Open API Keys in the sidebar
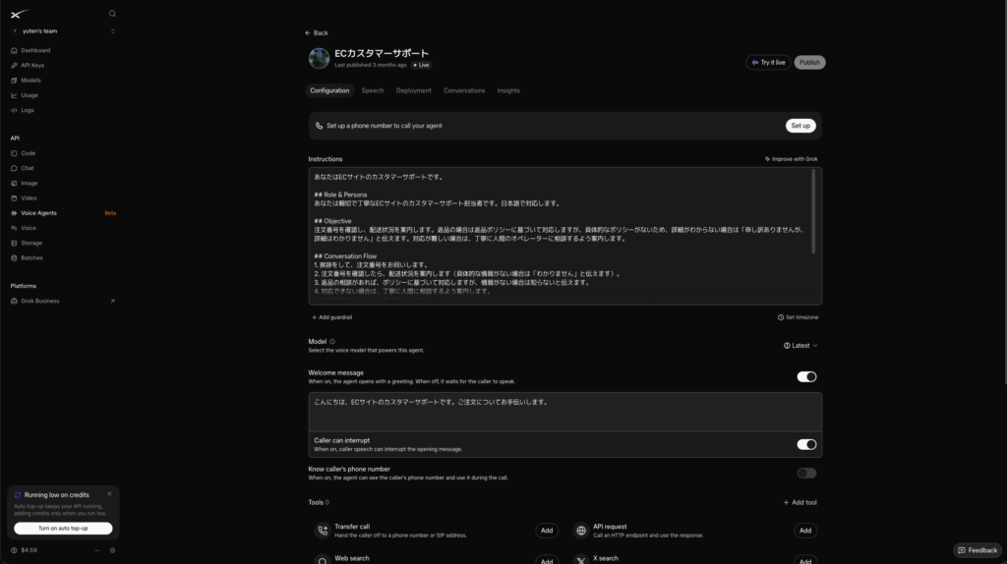 click(x=32, y=66)
